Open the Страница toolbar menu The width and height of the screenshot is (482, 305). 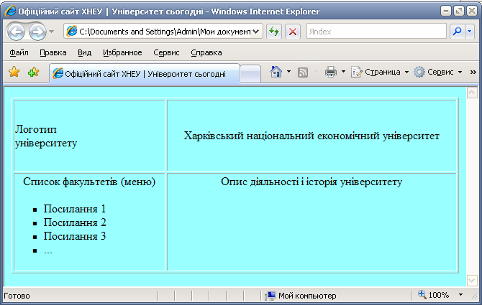coord(380,72)
